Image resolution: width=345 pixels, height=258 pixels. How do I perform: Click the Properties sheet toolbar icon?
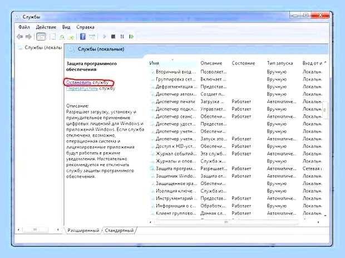point(53,37)
